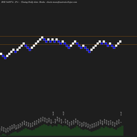Click the lowest blue Renko brick on the left
The width and height of the screenshot is (137, 137).
pos(5,58)
